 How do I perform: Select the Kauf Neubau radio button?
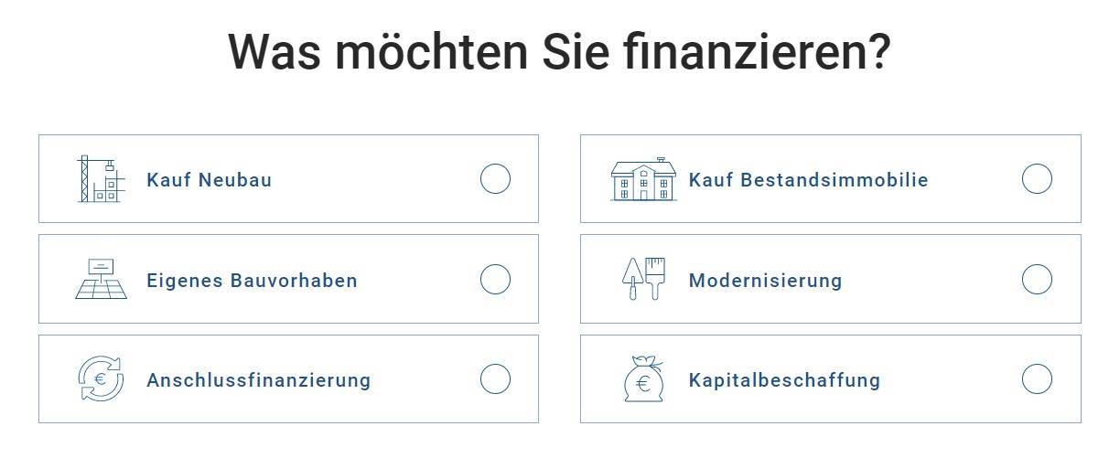tap(495, 179)
